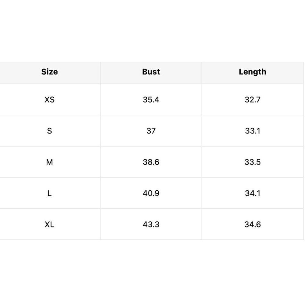Image resolution: width=305 pixels, height=305 pixels.
Task: Click the 33.5 length value
Action: [253, 162]
